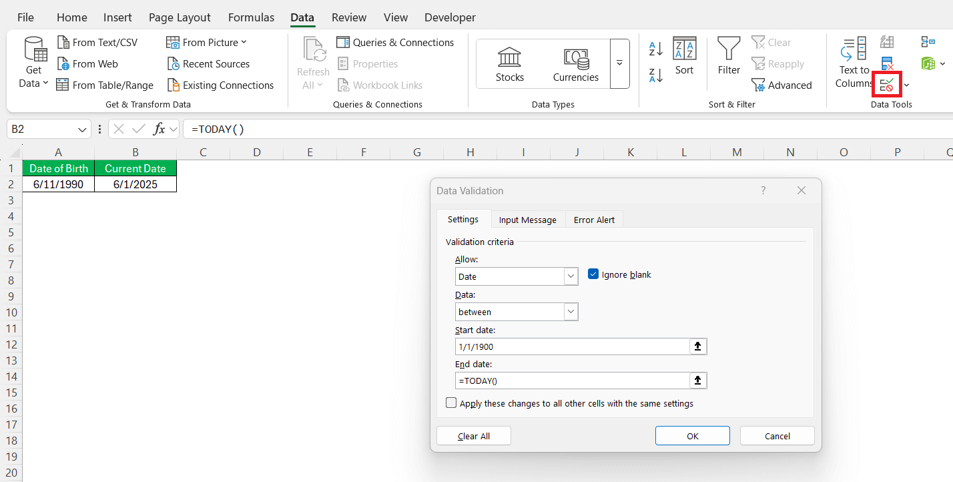Open the Get Data menu
953x482 pixels.
pos(35,63)
